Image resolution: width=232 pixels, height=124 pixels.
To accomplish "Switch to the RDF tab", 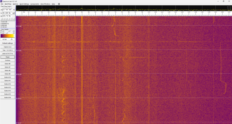I will [x=10, y=7].
